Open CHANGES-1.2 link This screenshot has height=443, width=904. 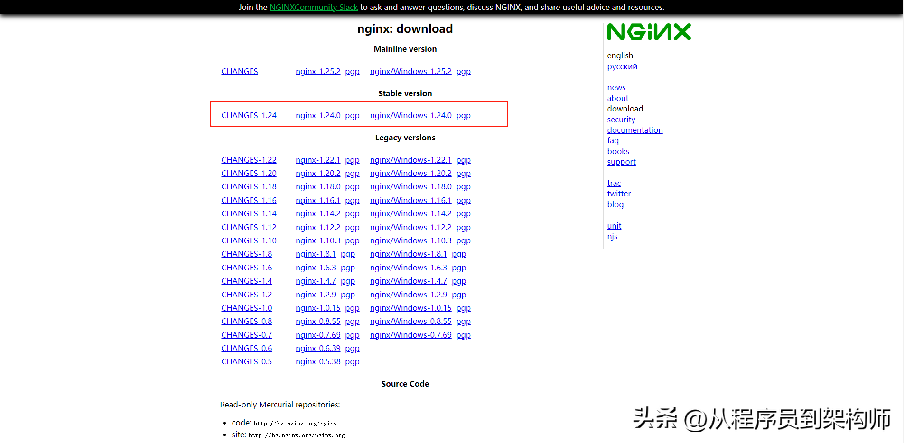click(247, 295)
